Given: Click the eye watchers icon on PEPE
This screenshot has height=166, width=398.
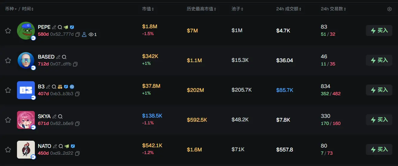Looking at the screenshot, I should click(x=91, y=35).
